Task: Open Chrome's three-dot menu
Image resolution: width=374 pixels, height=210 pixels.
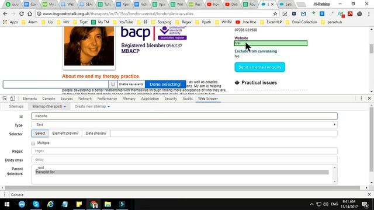Action: pyautogui.click(x=369, y=14)
